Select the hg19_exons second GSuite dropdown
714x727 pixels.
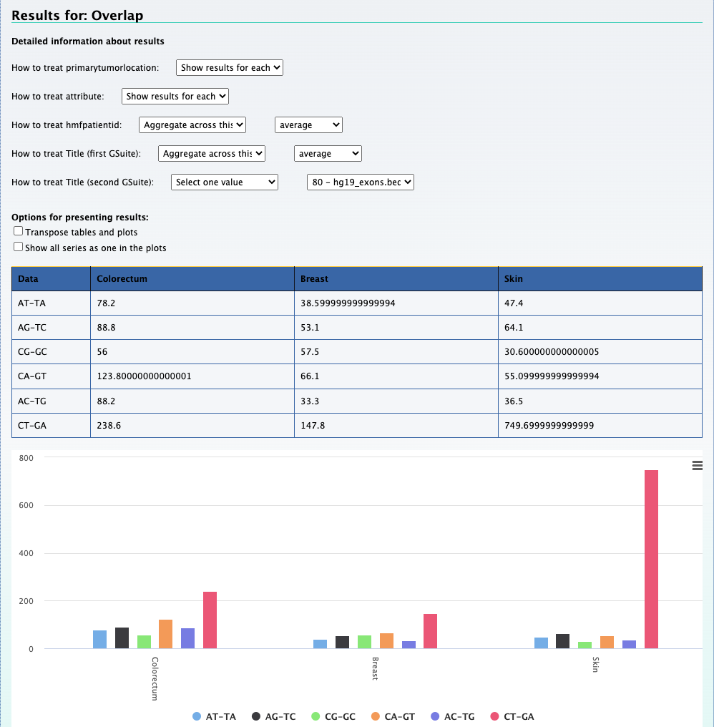[361, 182]
